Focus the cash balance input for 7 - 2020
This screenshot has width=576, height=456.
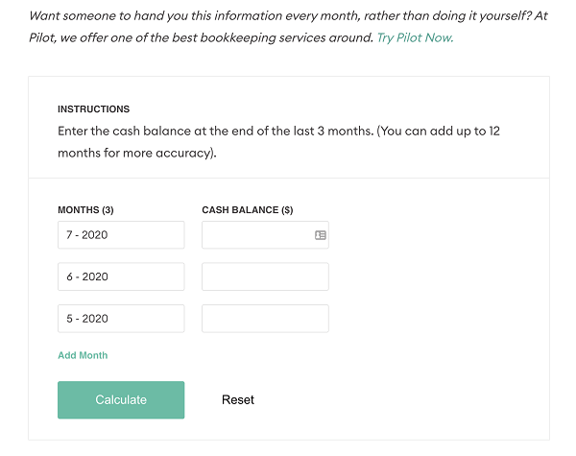[x=255, y=235]
